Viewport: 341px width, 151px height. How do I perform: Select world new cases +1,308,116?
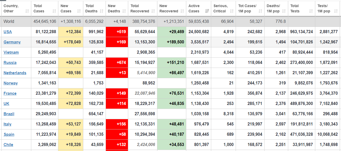tap(71, 21)
